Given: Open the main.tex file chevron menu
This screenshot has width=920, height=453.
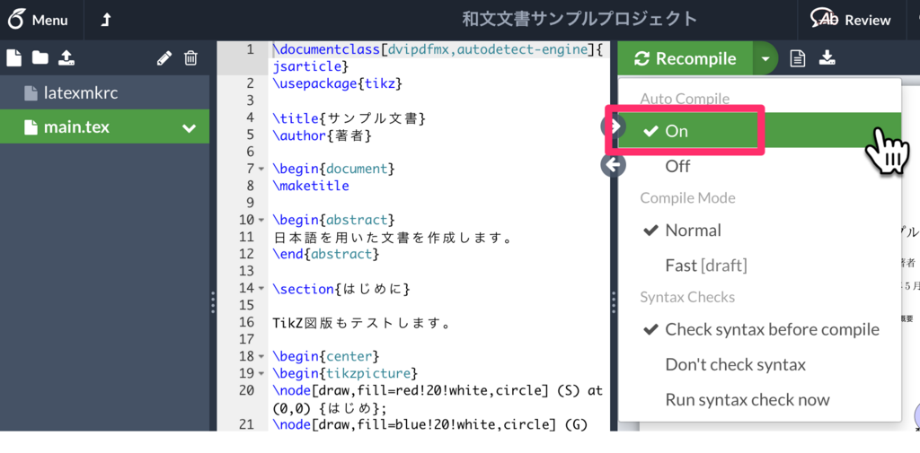Looking at the screenshot, I should tap(189, 127).
